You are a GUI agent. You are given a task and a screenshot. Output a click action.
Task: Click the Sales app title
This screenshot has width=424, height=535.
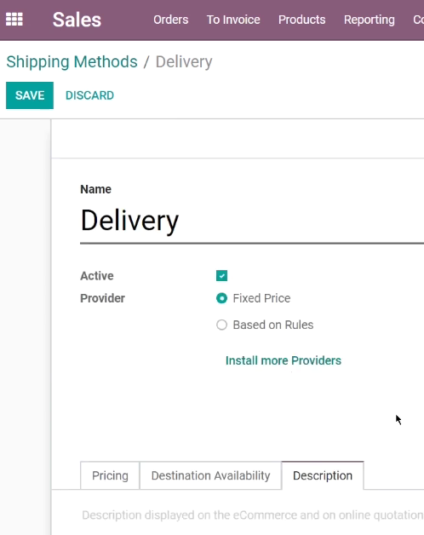point(77,20)
